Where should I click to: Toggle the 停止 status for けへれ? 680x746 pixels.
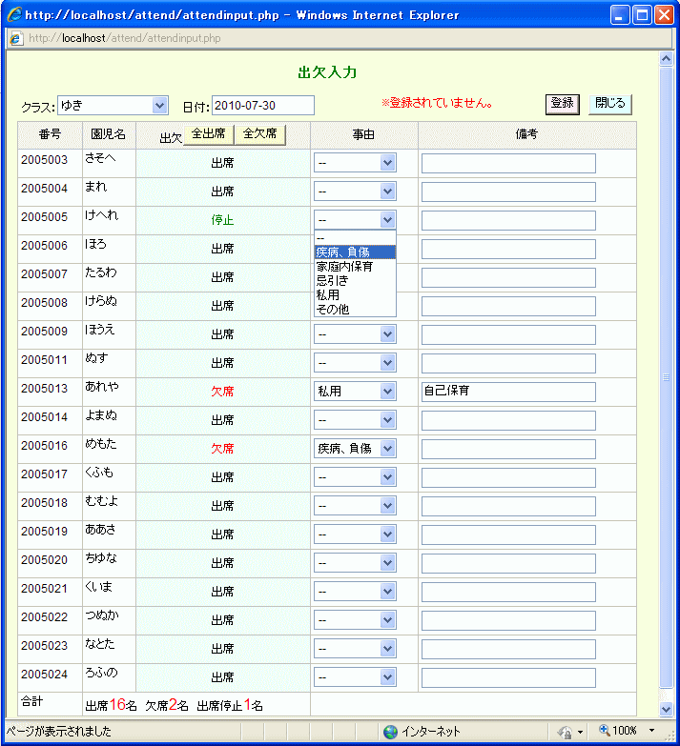tap(222, 220)
